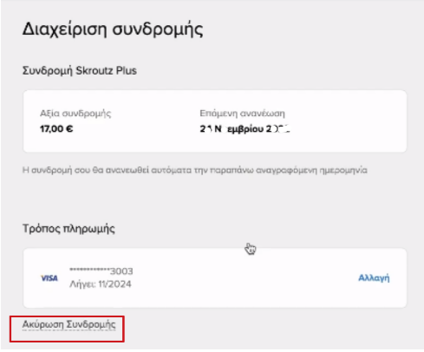Click the word Plus in the subtitle
This screenshot has width=424, height=352.
[x=126, y=70]
